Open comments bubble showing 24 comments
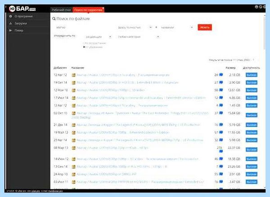 [221, 75]
